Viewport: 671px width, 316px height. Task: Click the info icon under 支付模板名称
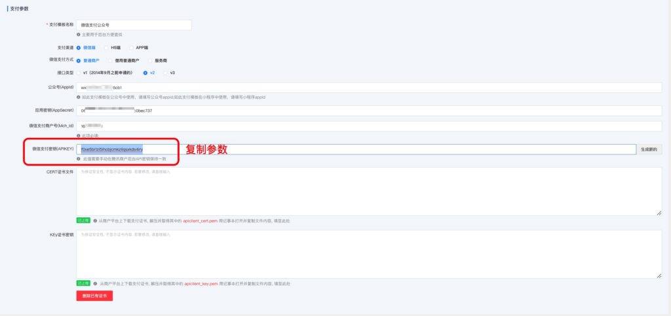79,34
